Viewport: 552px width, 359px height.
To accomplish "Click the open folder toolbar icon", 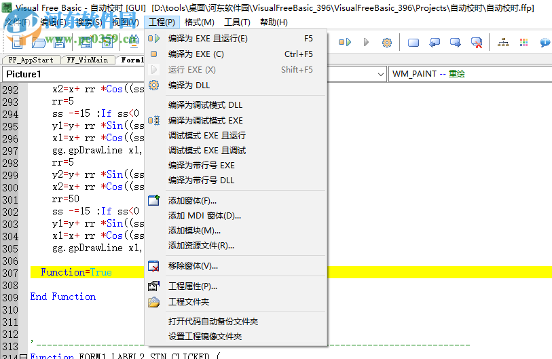I will (x=39, y=42).
